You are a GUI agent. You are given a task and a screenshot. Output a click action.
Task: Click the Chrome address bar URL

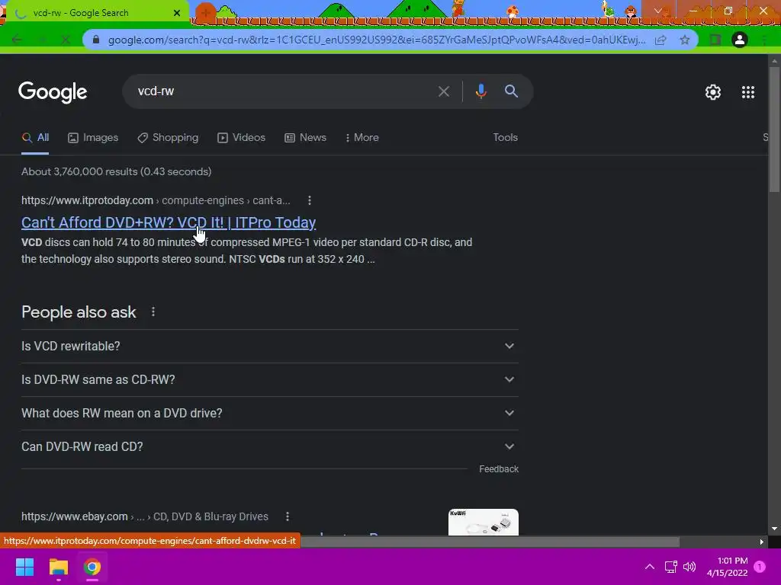[x=377, y=40]
